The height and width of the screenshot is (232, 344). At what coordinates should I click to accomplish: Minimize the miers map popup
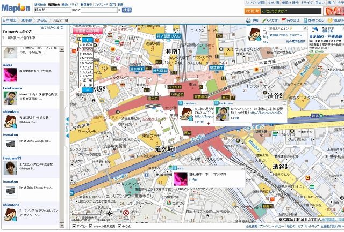coord(242,168)
